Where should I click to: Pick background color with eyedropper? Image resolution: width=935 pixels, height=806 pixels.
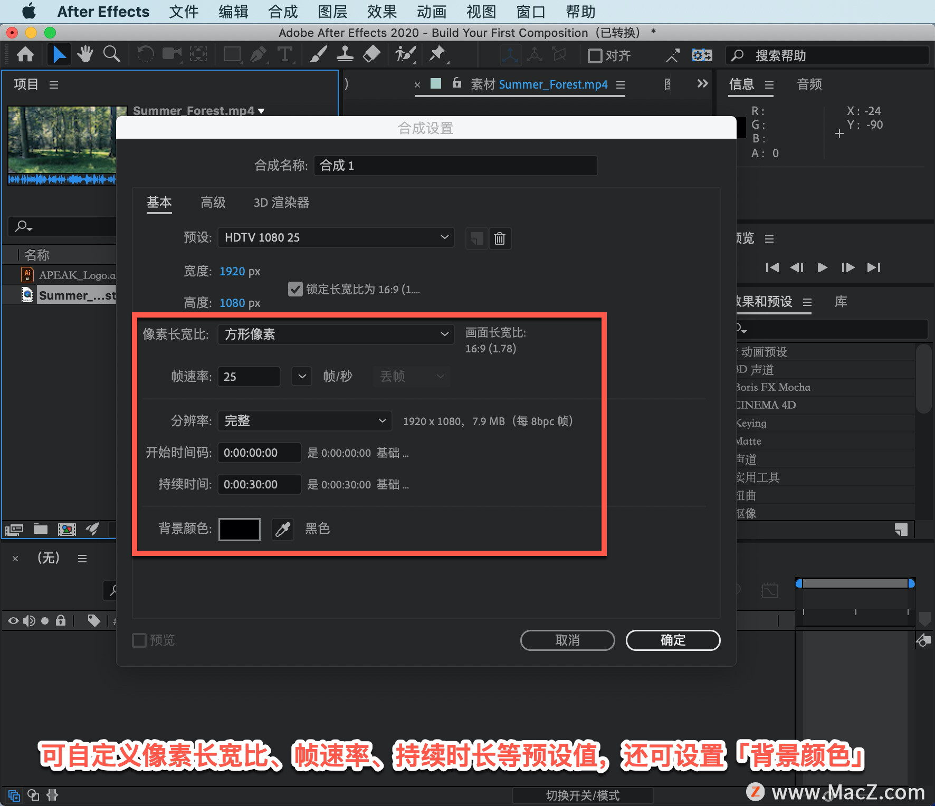click(x=283, y=529)
